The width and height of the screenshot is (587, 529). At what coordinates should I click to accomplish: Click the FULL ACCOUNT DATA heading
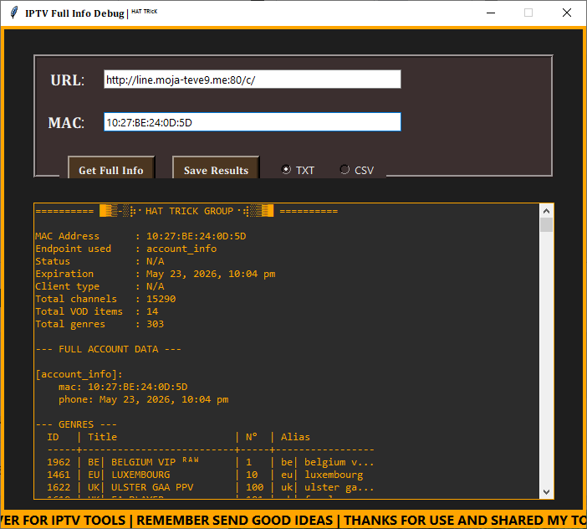pyautogui.click(x=109, y=349)
